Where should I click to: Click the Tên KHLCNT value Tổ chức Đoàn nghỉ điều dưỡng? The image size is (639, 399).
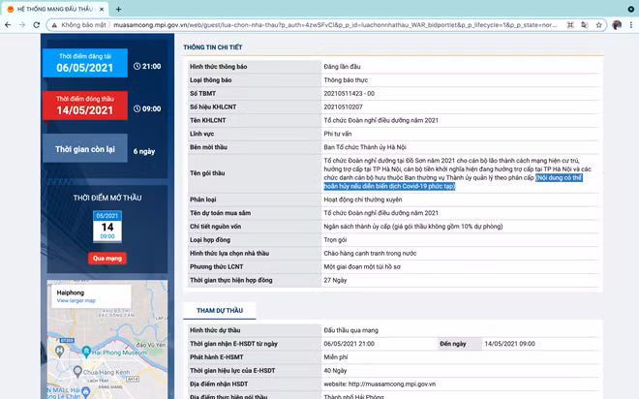coord(381,120)
